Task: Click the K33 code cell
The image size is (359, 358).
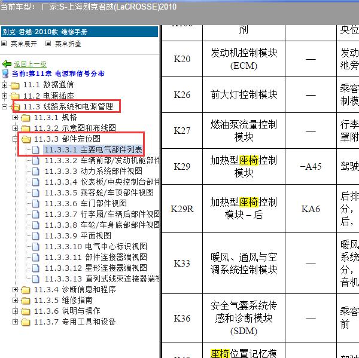Action: coord(182,264)
